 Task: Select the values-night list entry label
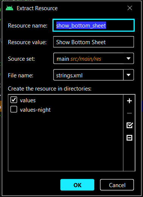pos(35,110)
